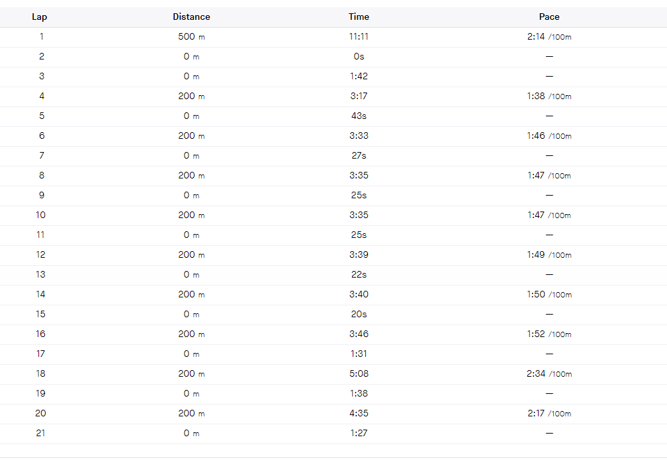Select lap 12 pace 1:49 /100m

[549, 255]
